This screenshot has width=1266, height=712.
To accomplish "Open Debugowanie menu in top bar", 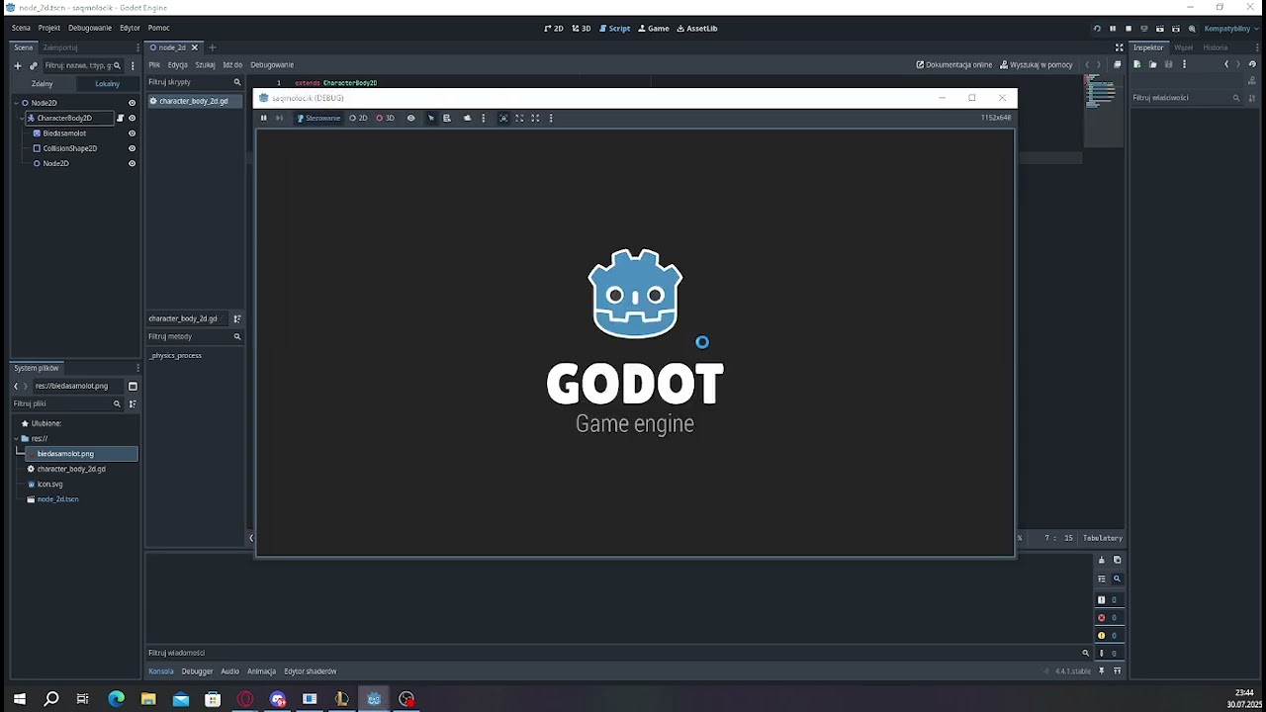I will [90, 28].
